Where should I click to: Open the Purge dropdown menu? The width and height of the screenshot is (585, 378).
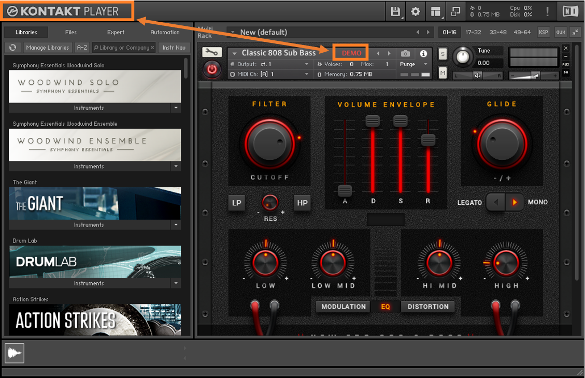[x=414, y=64]
